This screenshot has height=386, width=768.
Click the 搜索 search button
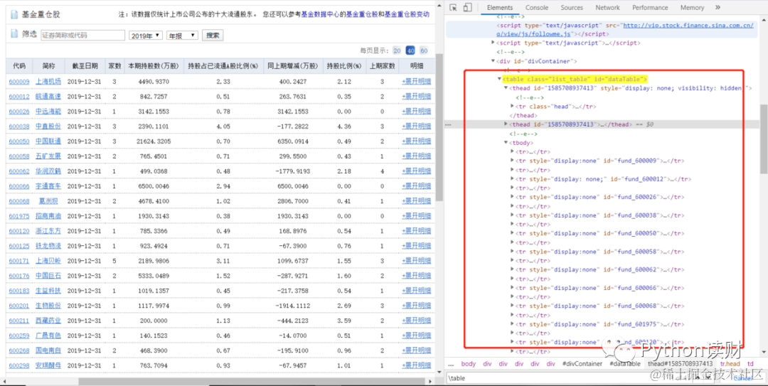tap(213, 36)
